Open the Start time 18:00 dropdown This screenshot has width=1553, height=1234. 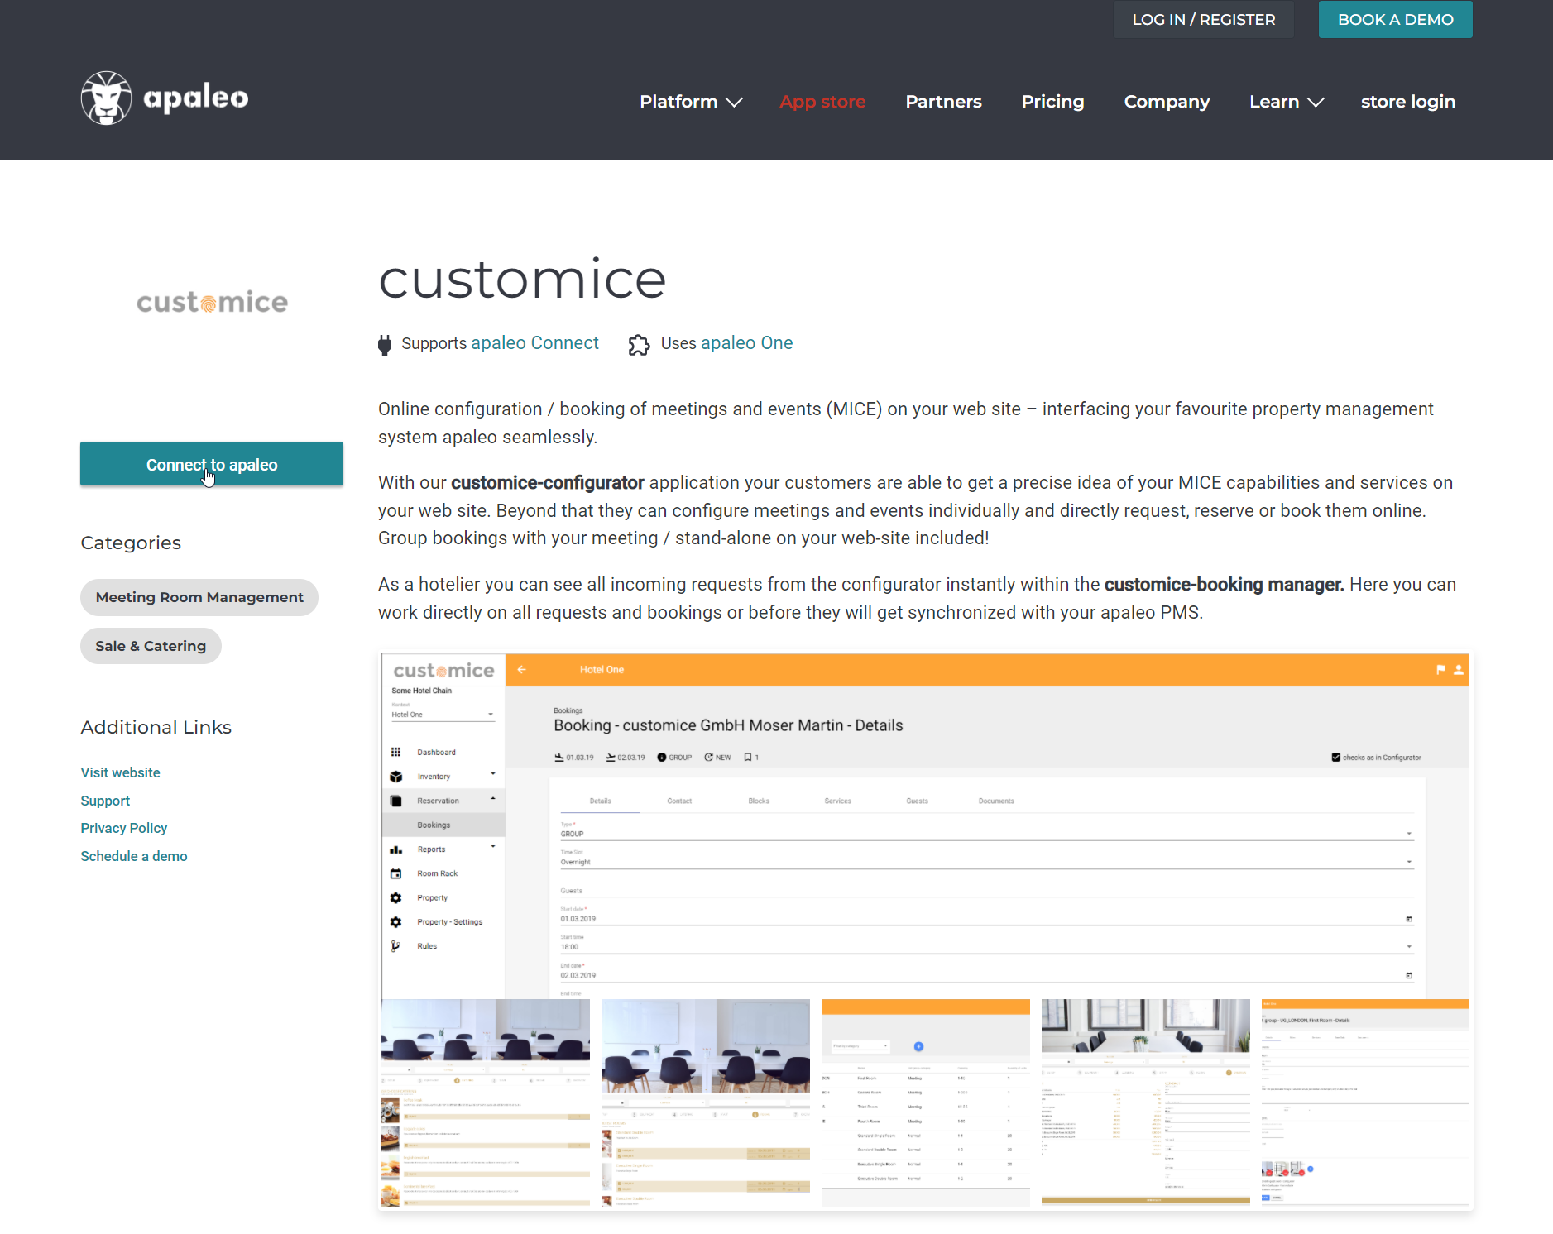pyautogui.click(x=987, y=947)
